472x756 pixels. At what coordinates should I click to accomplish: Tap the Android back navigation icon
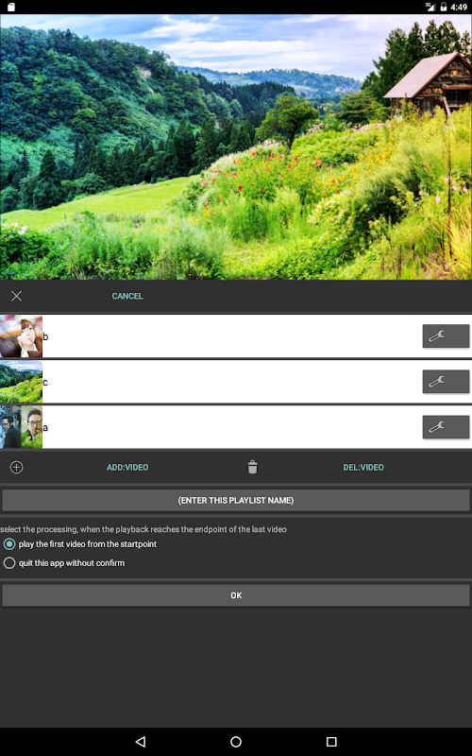click(x=140, y=742)
